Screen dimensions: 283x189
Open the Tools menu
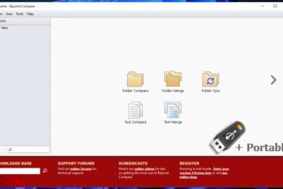tap(20, 14)
